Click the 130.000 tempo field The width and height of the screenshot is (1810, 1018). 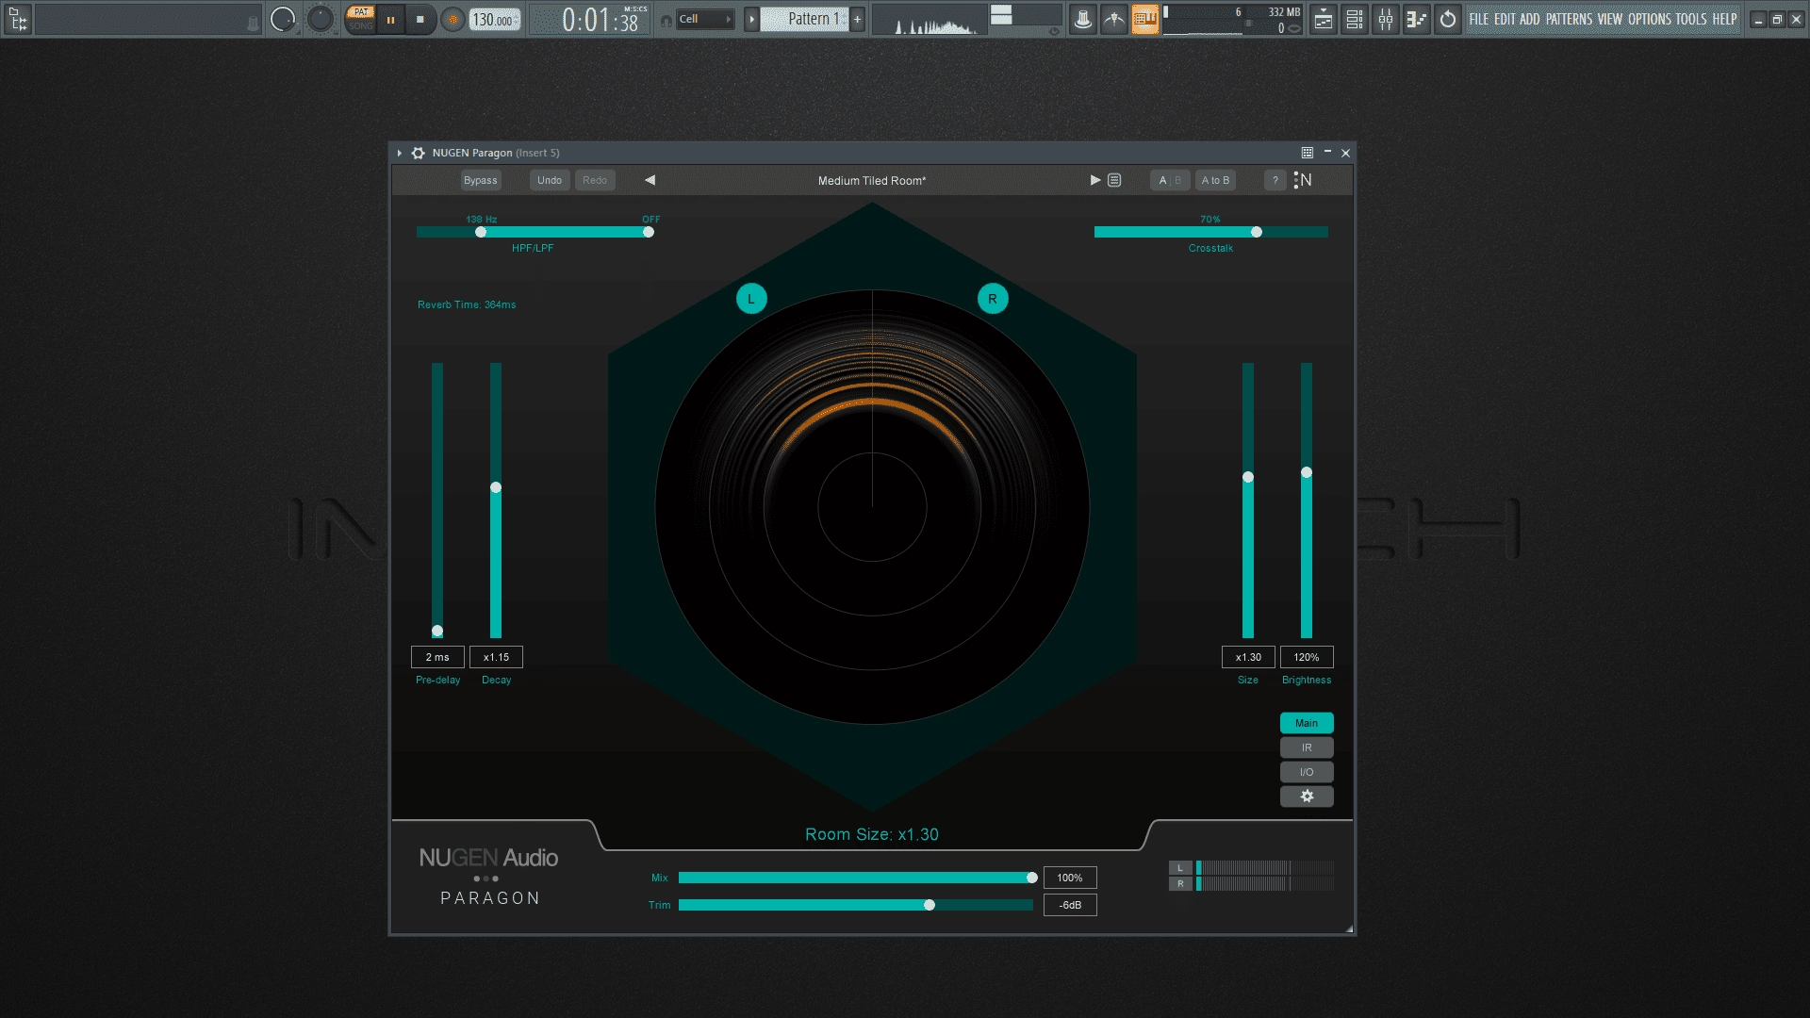[495, 19]
